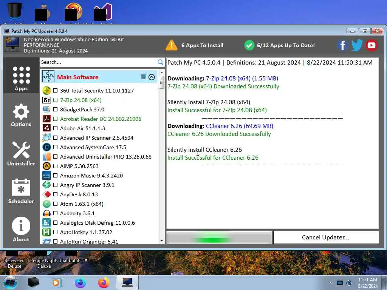This screenshot has height=290, width=387.
Task: Select Amazon Music 9.4.3.2420 text
Action: 91,176
